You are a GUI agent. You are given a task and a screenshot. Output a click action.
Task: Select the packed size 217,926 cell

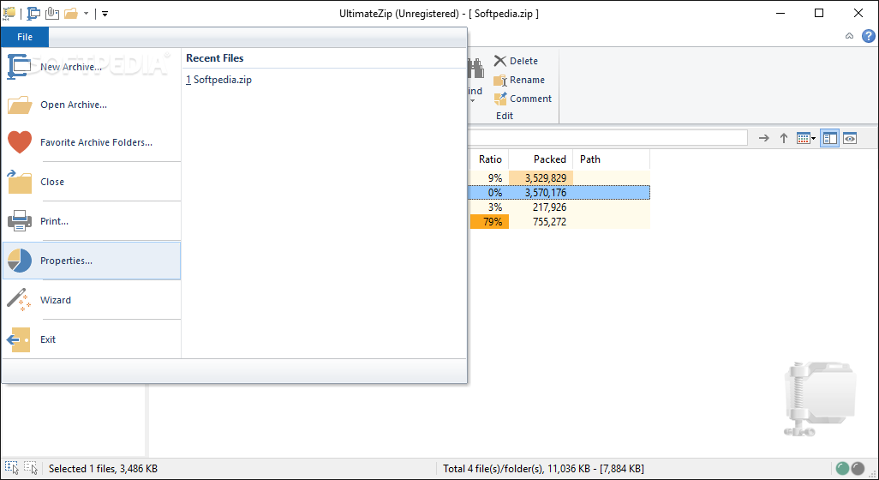click(541, 207)
